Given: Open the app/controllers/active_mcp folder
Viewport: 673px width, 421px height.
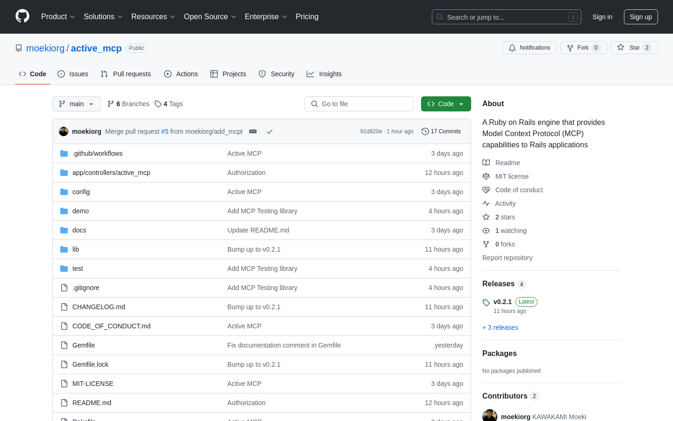Looking at the screenshot, I should 111,173.
